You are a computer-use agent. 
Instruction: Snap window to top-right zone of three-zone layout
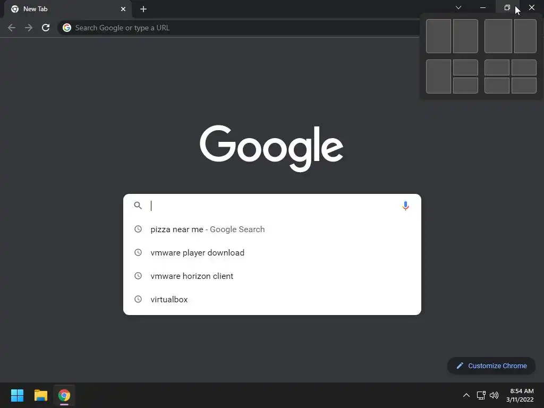point(465,67)
